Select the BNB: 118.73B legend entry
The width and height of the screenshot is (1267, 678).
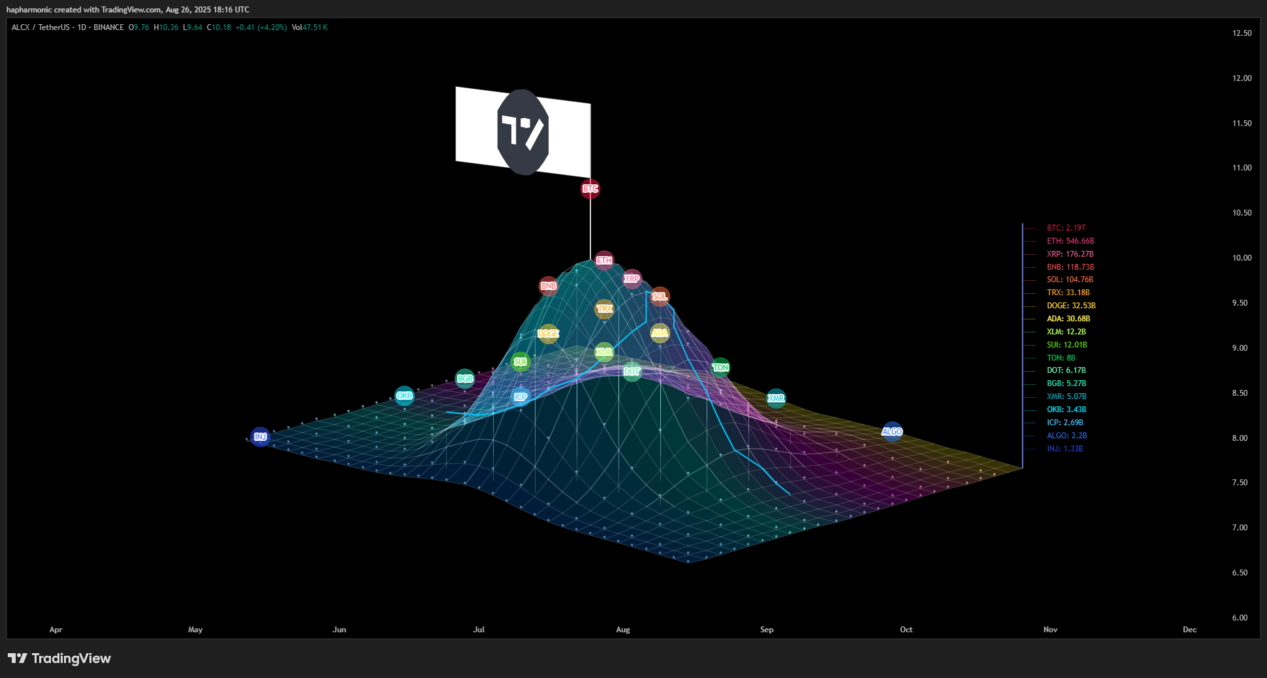click(1070, 267)
